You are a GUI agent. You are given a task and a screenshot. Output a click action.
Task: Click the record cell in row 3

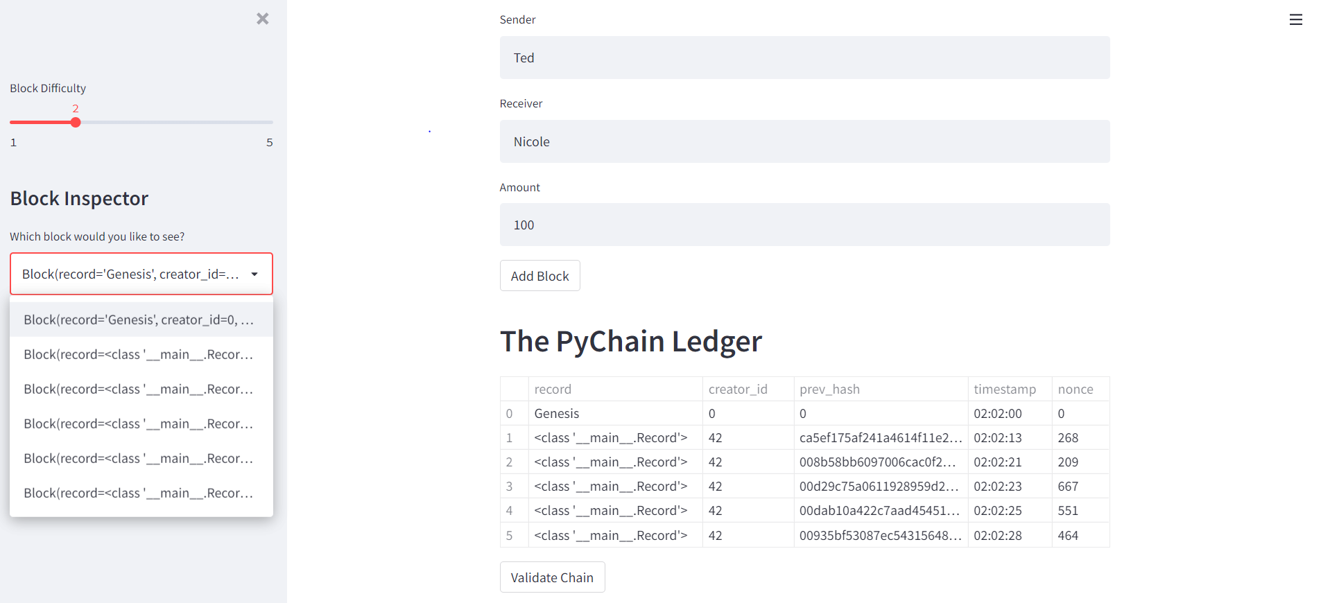610,486
